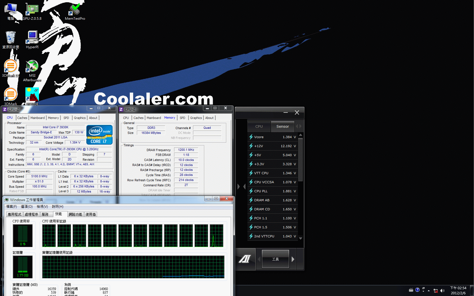Open the About tab in left CPU-Z
The height and width of the screenshot is (296, 474).
pyautogui.click(x=93, y=118)
